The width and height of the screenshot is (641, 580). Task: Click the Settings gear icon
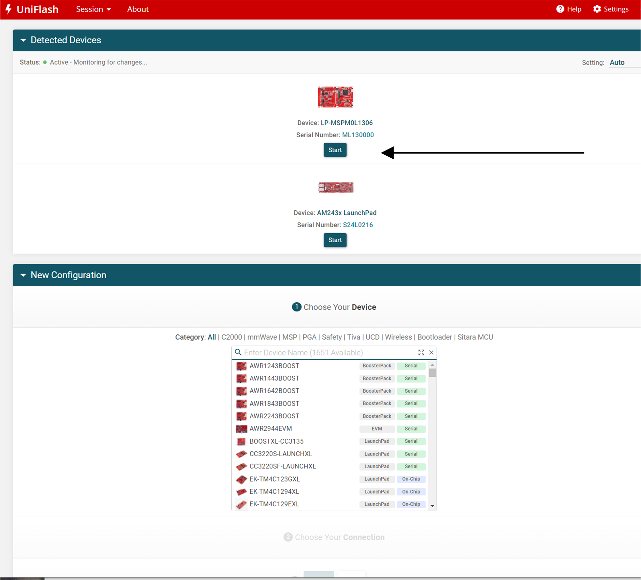pyautogui.click(x=597, y=9)
